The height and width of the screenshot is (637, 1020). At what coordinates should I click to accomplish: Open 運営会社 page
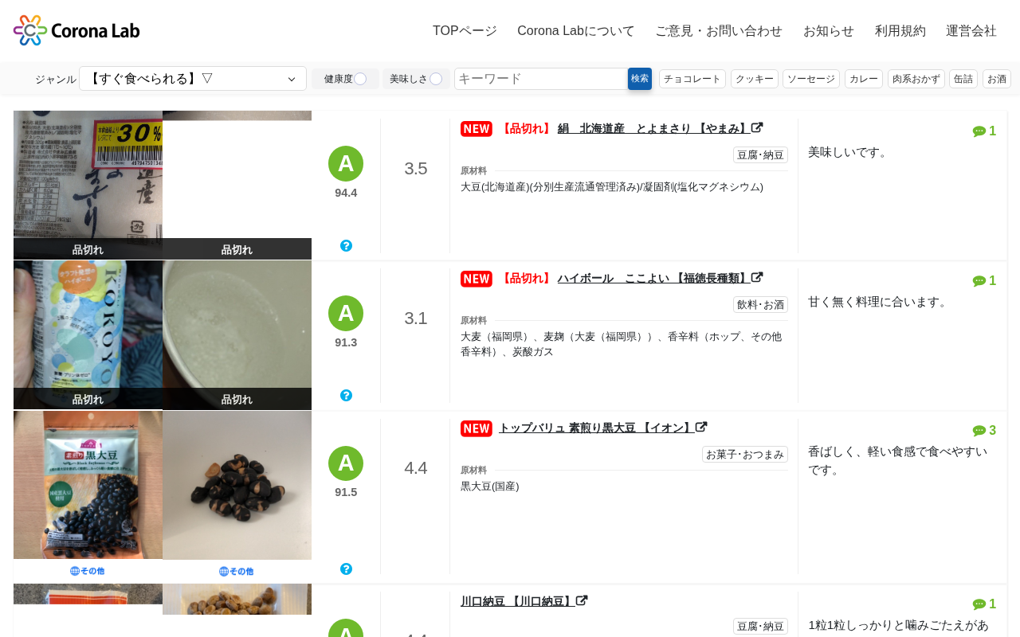point(971,31)
